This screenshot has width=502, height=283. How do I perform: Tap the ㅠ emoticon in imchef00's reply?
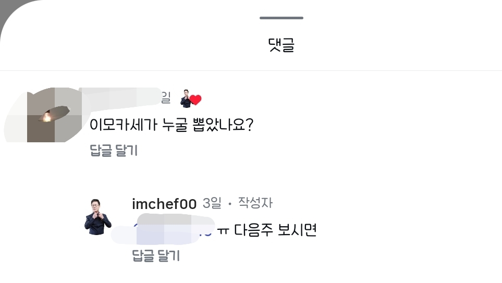point(223,231)
